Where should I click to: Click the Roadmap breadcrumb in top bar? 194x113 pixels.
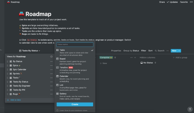pyautogui.click(x=14, y=2)
